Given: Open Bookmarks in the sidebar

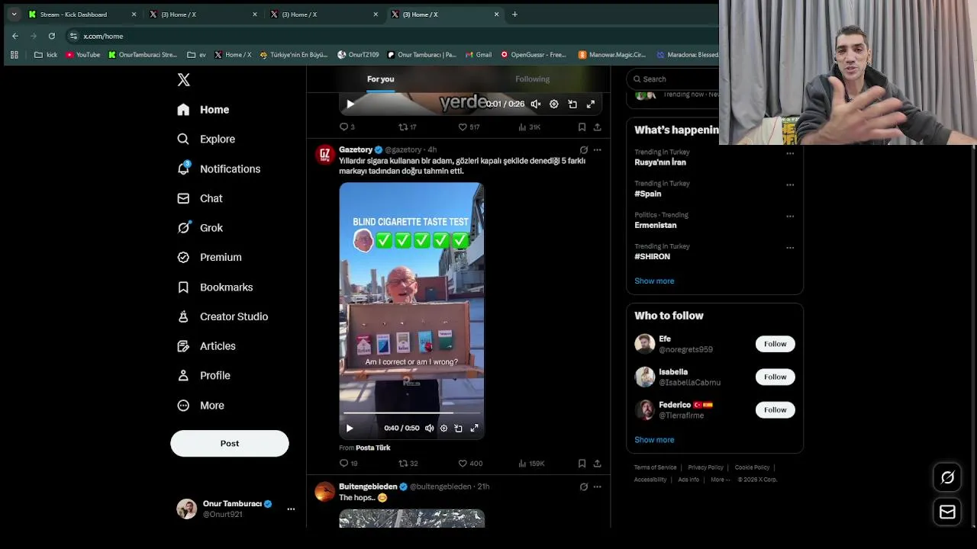Looking at the screenshot, I should point(215,287).
